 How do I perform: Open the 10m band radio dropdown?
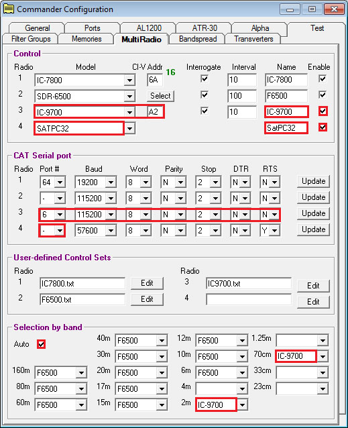tap(242, 356)
